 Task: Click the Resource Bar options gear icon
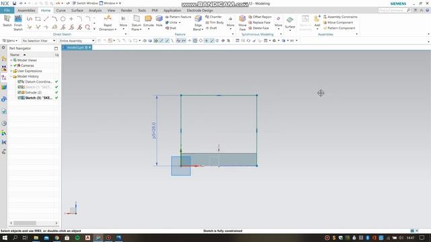3,48
